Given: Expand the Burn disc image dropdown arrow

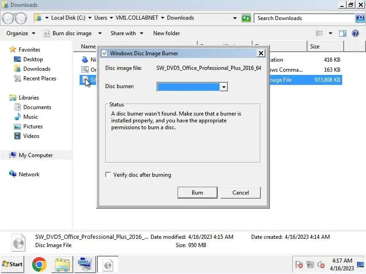Looking at the screenshot, I should (100, 33).
